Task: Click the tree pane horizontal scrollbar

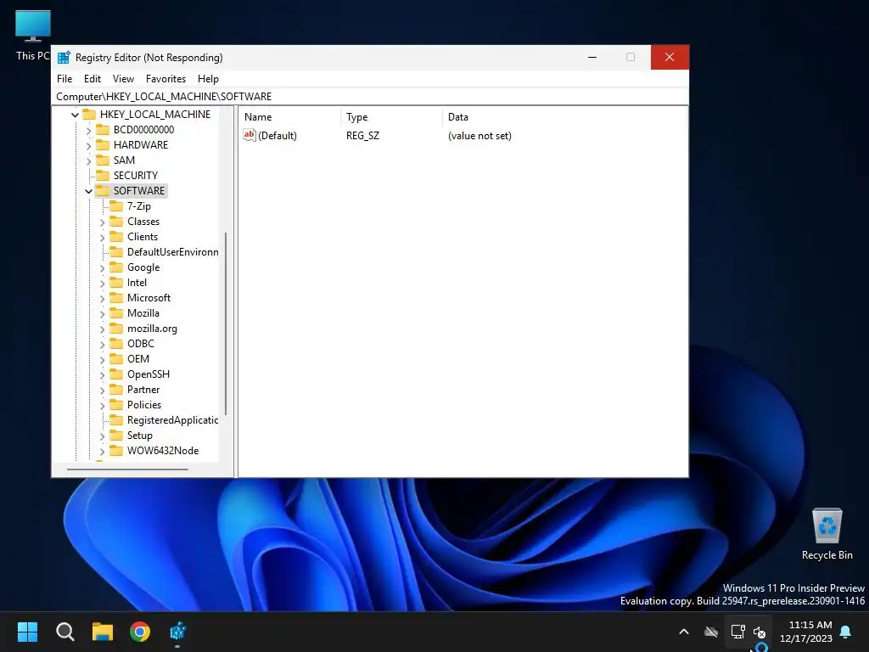Action: [127, 469]
